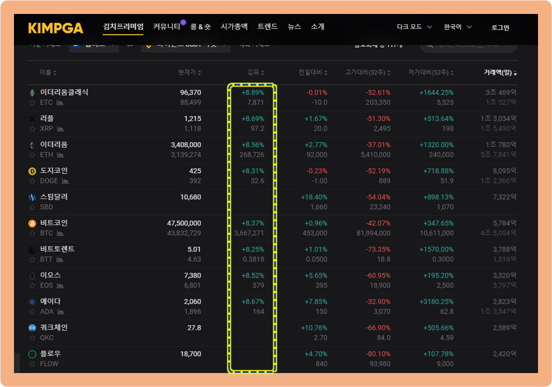Screen dimensions: 552x387
Task: Select the 3,408,000 ETH price
Action: click(x=186, y=145)
